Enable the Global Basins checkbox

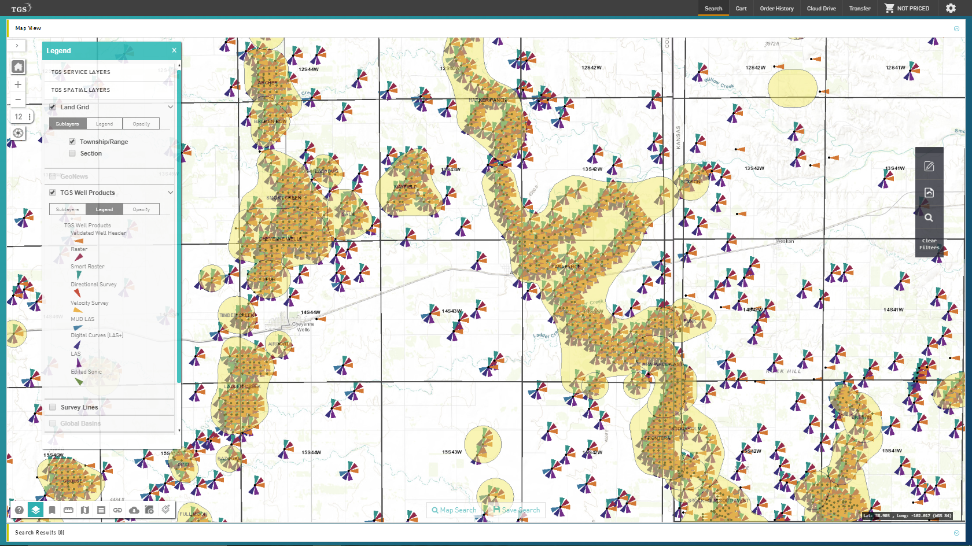pyautogui.click(x=53, y=423)
